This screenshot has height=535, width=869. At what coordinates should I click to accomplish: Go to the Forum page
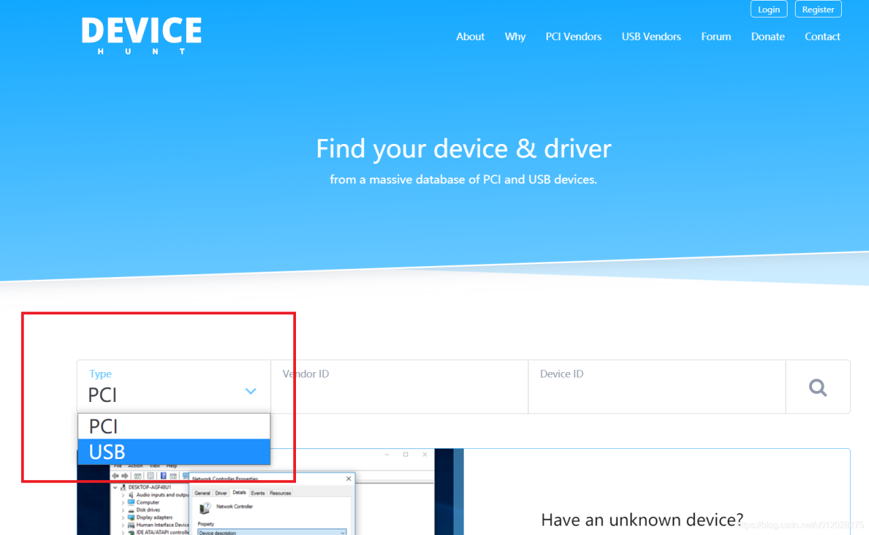[x=716, y=37]
